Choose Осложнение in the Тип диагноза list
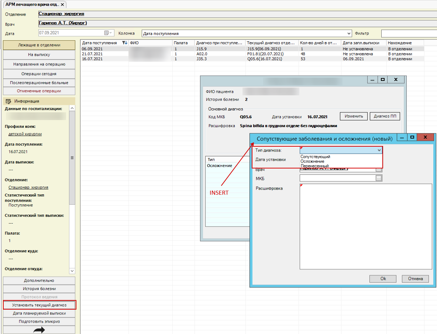Image resolution: width=437 pixels, height=334 pixels. pos(312,161)
